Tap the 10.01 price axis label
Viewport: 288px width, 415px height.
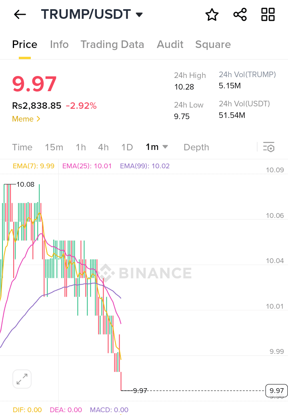(275, 306)
